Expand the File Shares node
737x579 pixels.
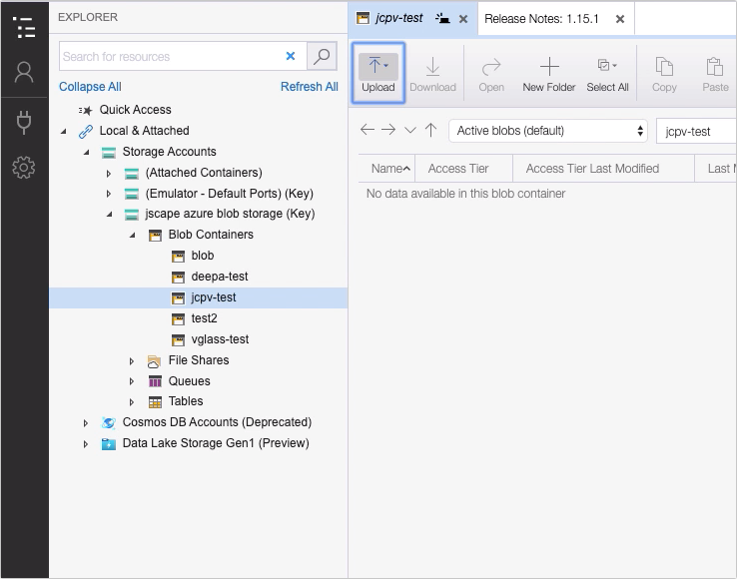click(x=132, y=360)
